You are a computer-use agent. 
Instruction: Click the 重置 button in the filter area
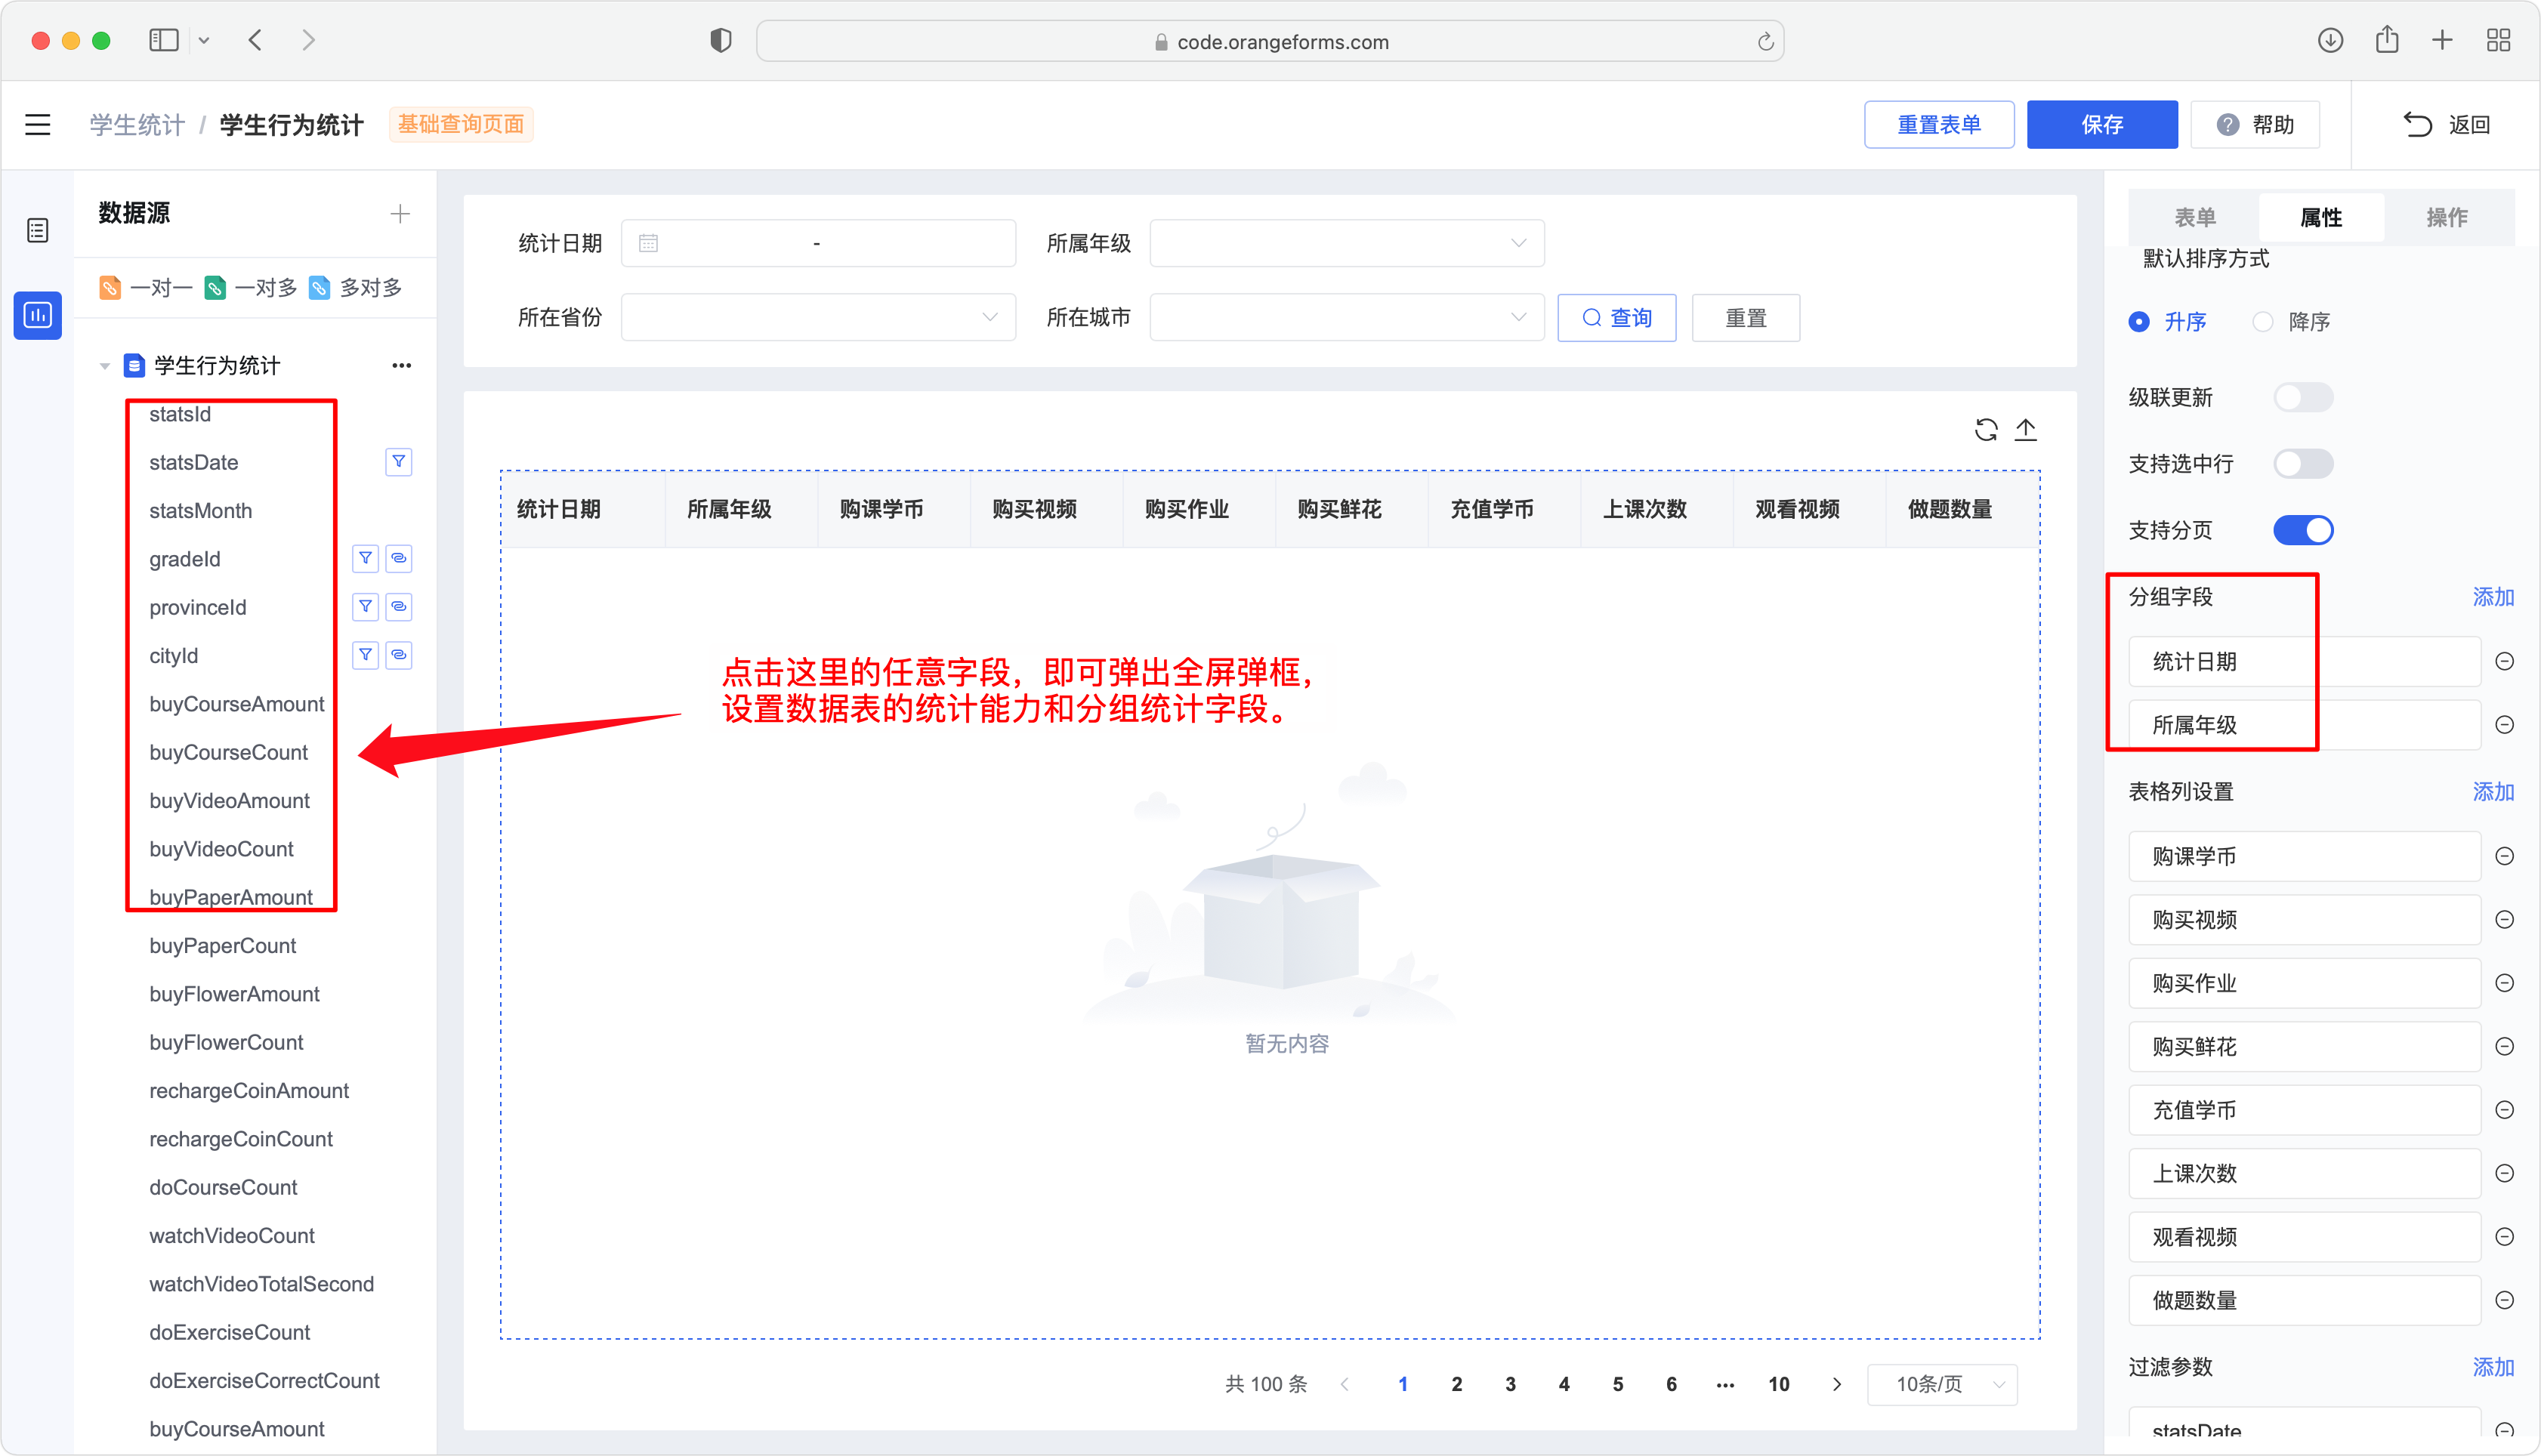coord(1746,317)
